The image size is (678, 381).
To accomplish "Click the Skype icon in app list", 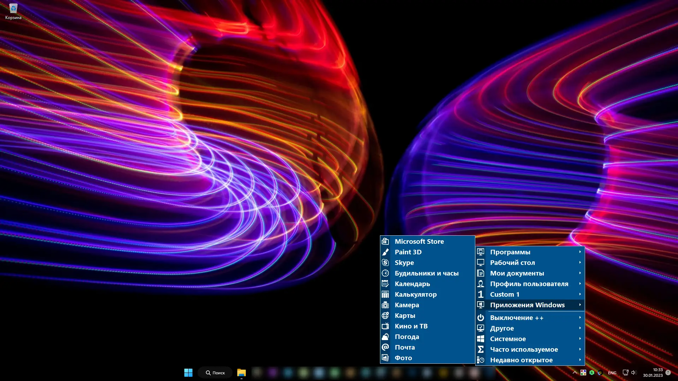I will (385, 262).
